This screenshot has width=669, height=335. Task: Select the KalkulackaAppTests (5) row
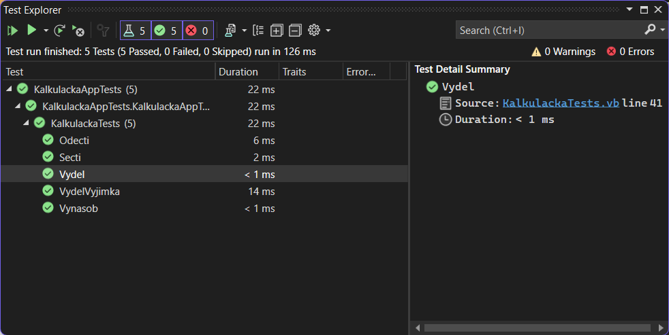(204, 90)
